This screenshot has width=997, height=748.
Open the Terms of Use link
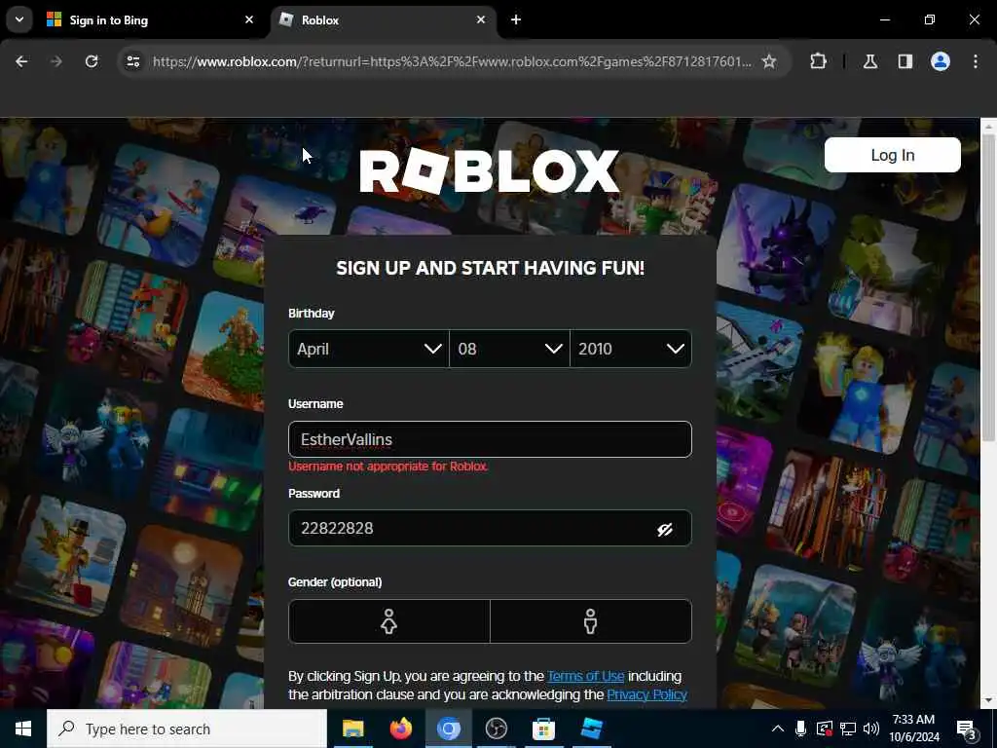pos(585,676)
